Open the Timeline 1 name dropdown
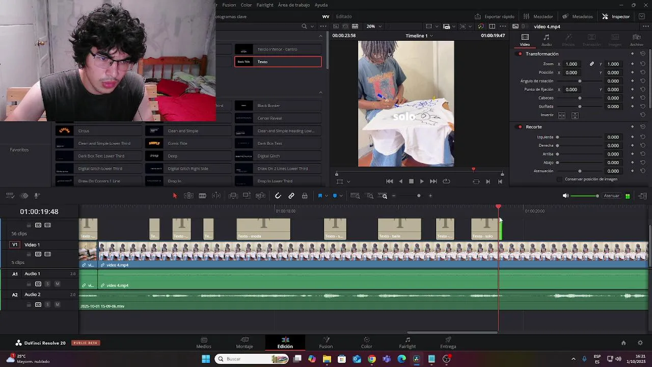 click(x=419, y=36)
